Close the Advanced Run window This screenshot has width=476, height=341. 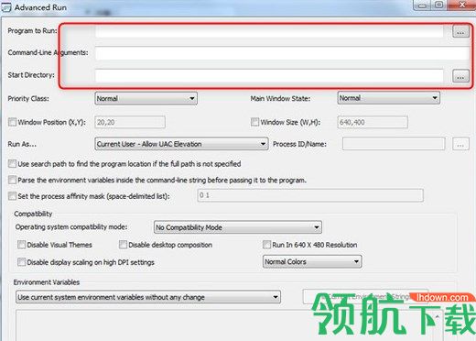point(461,5)
